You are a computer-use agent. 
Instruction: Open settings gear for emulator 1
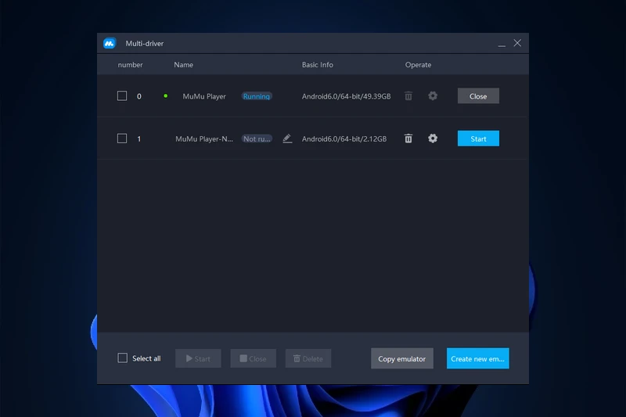tap(433, 138)
